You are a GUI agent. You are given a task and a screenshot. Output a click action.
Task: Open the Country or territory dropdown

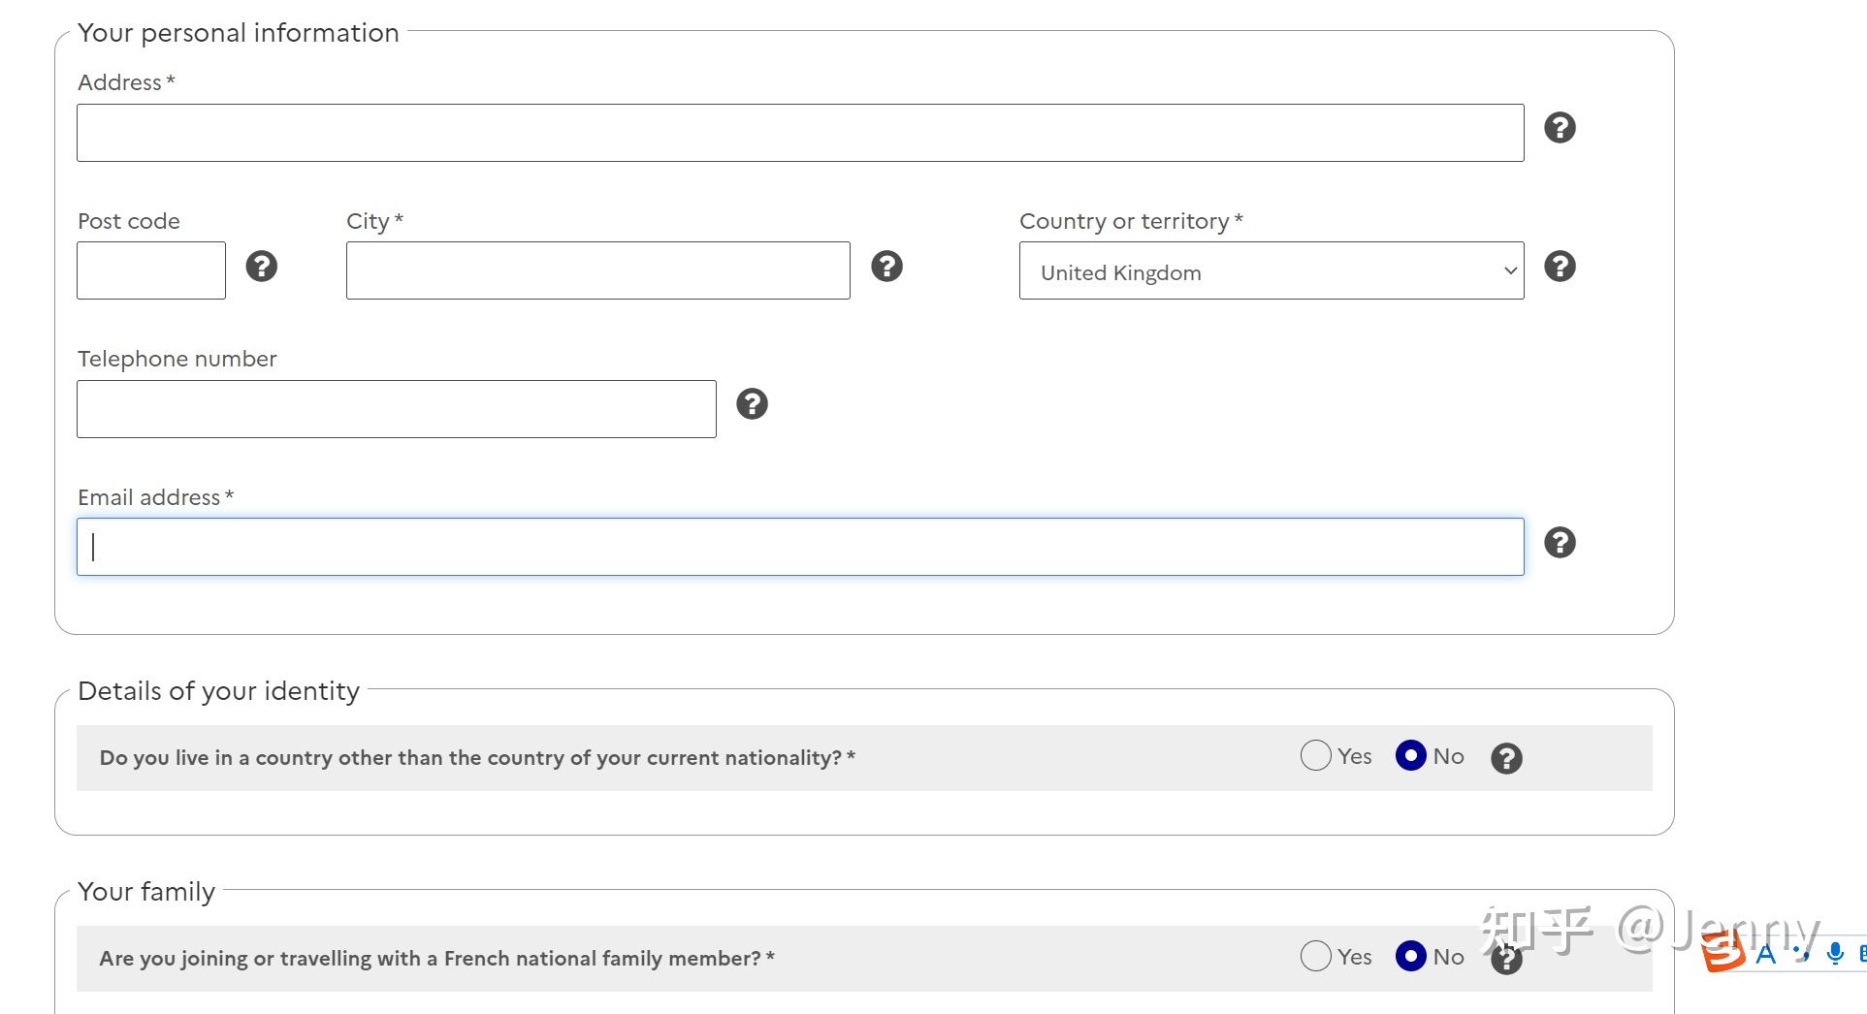coord(1271,271)
